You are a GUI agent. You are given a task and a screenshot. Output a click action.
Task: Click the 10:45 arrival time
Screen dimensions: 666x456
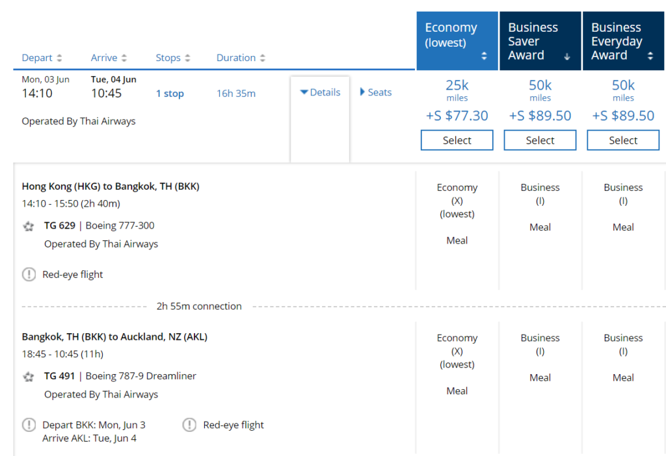pyautogui.click(x=107, y=94)
